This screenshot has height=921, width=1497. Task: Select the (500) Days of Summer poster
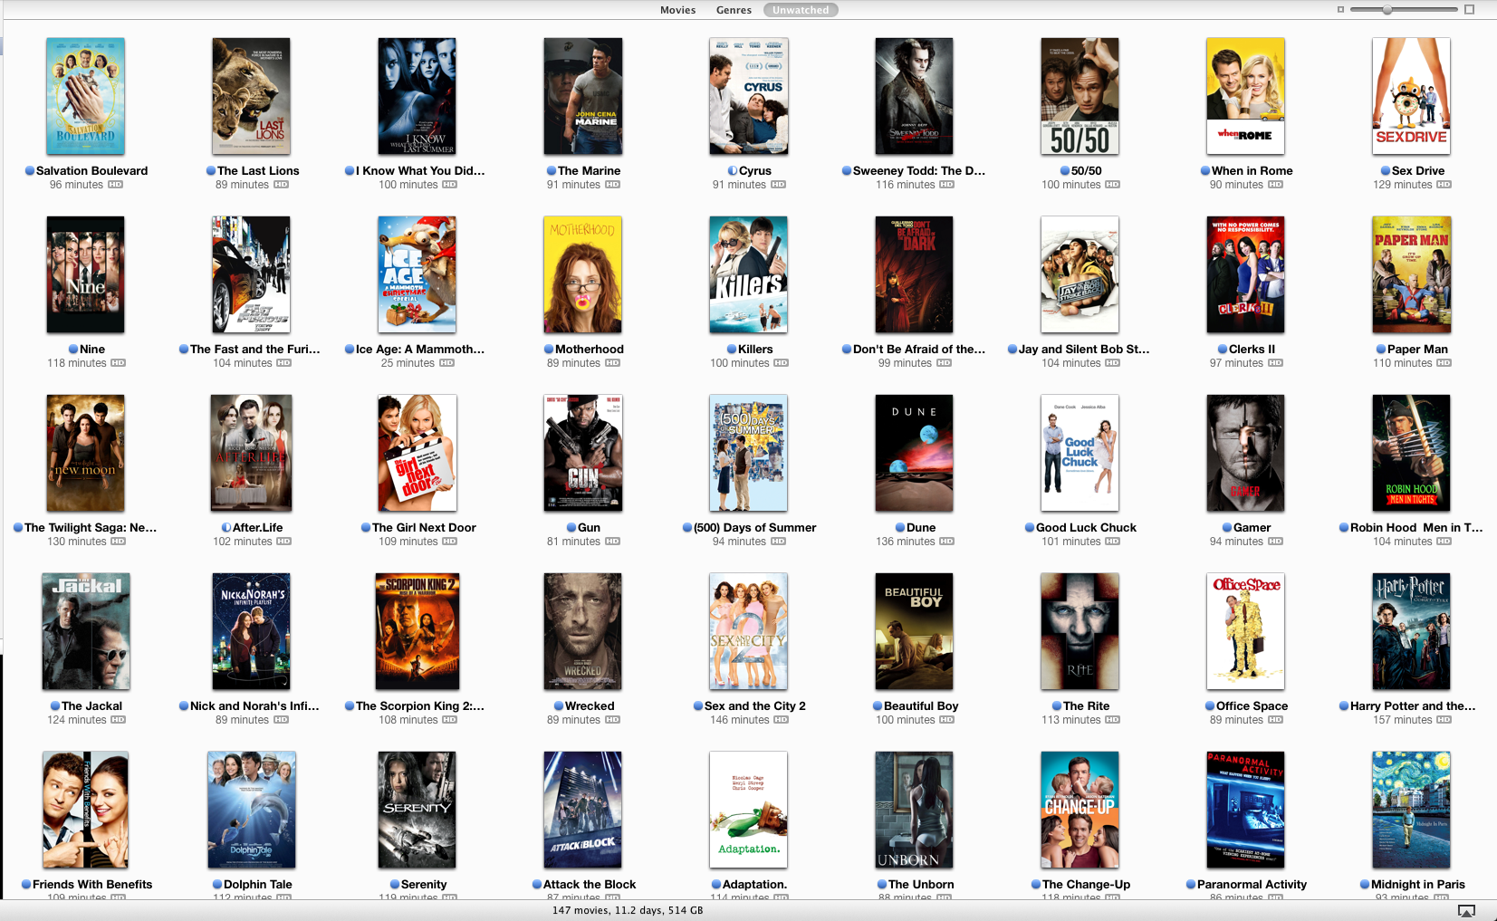pyautogui.click(x=748, y=453)
